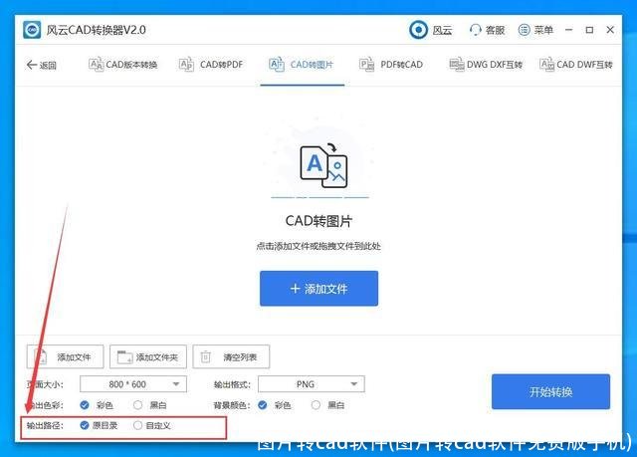
Task: Switch to CAD转PDF tab
Action: pyautogui.click(x=211, y=65)
